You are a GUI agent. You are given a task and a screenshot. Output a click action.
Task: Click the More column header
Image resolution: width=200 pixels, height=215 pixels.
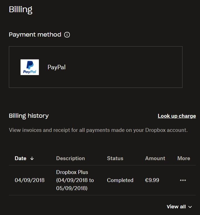[x=184, y=158]
